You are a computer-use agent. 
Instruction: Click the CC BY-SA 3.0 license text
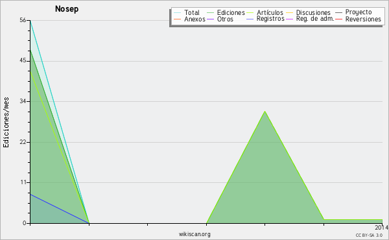369,235
